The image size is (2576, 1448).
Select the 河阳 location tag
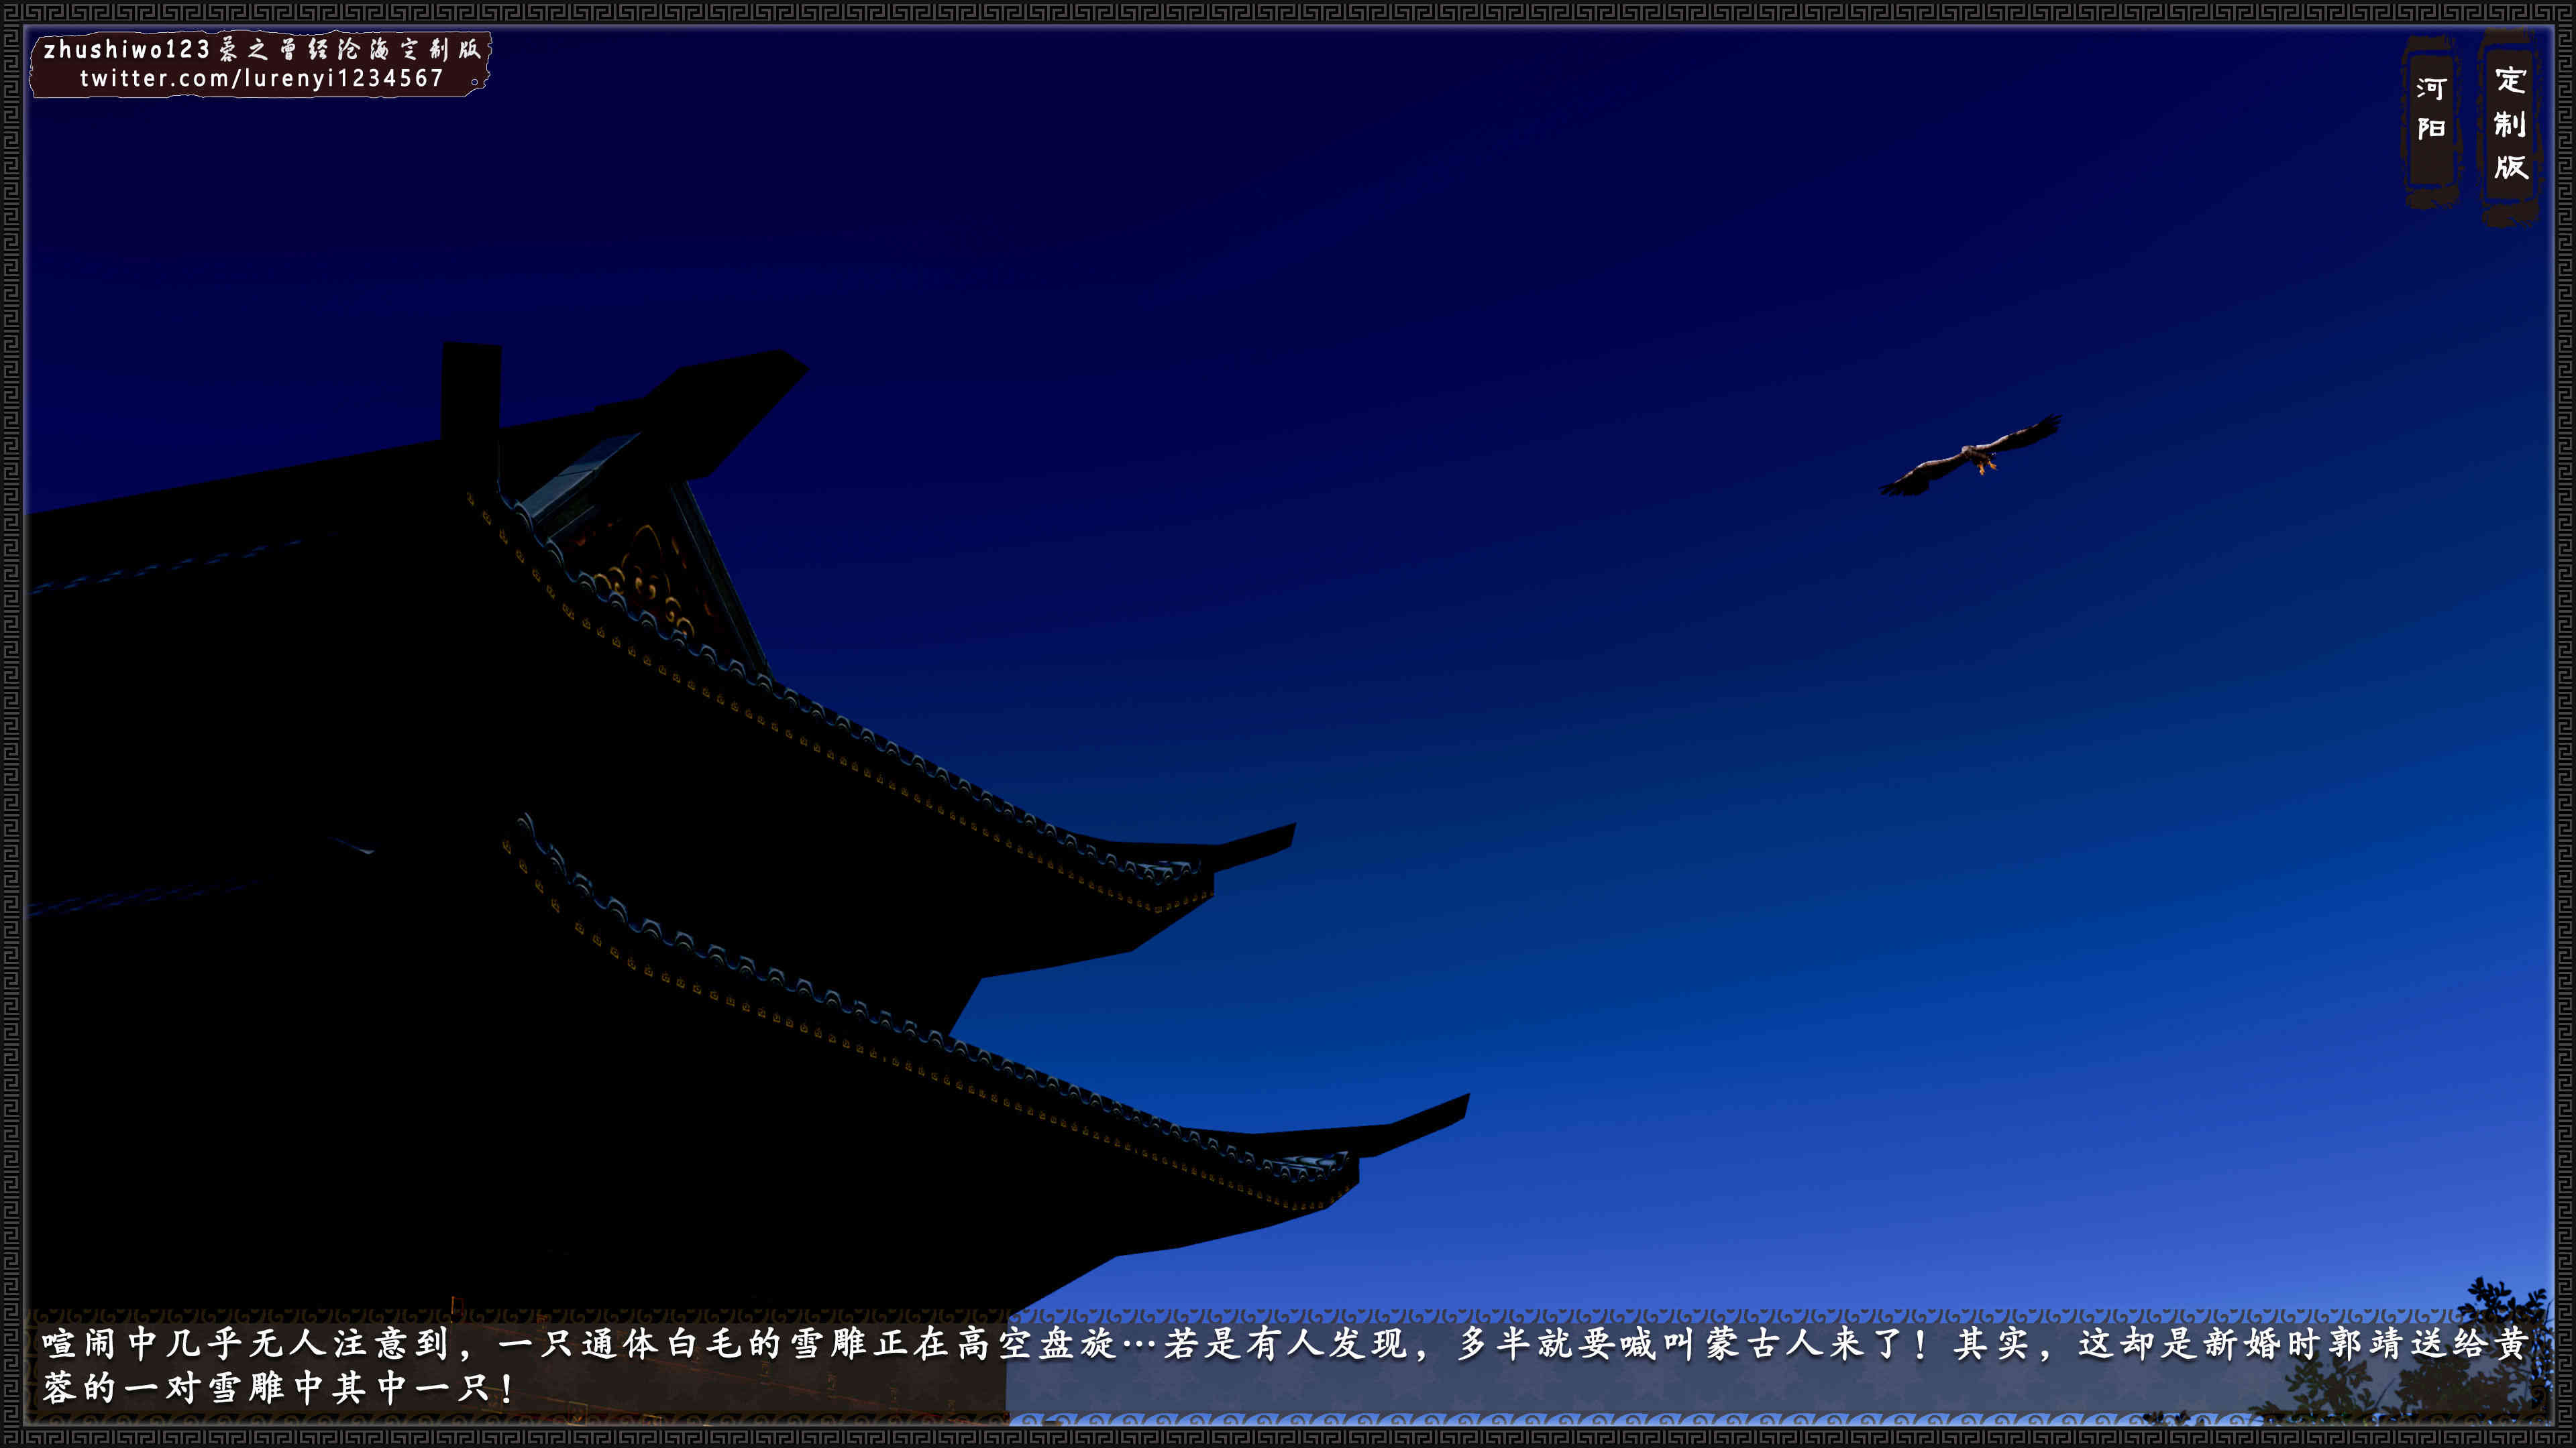[x=2431, y=108]
